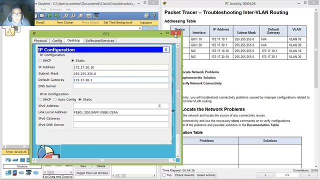
Task: Open the drawing palette icon in toolbar
Action: click(89, 15)
